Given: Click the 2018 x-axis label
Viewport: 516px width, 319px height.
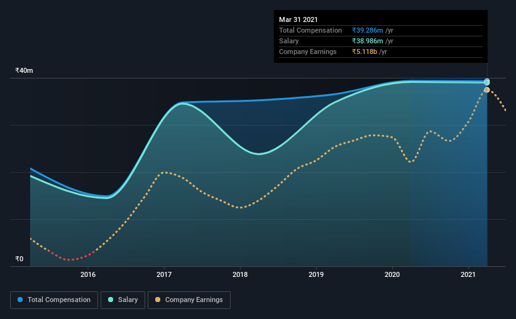Looking at the screenshot, I should pos(240,274).
